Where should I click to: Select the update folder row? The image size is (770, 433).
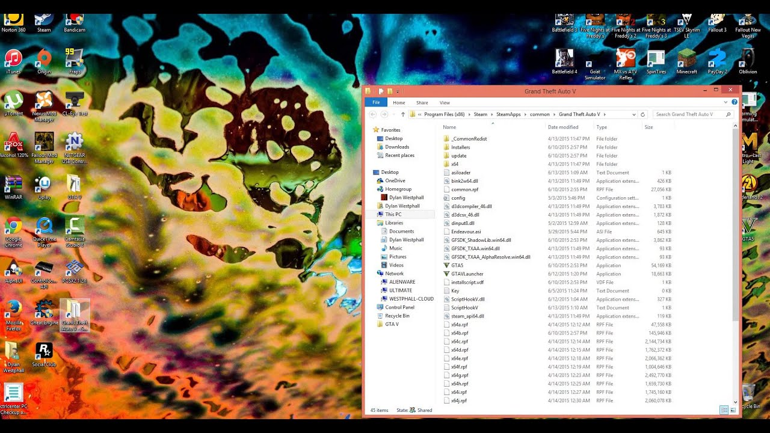[x=557, y=156]
